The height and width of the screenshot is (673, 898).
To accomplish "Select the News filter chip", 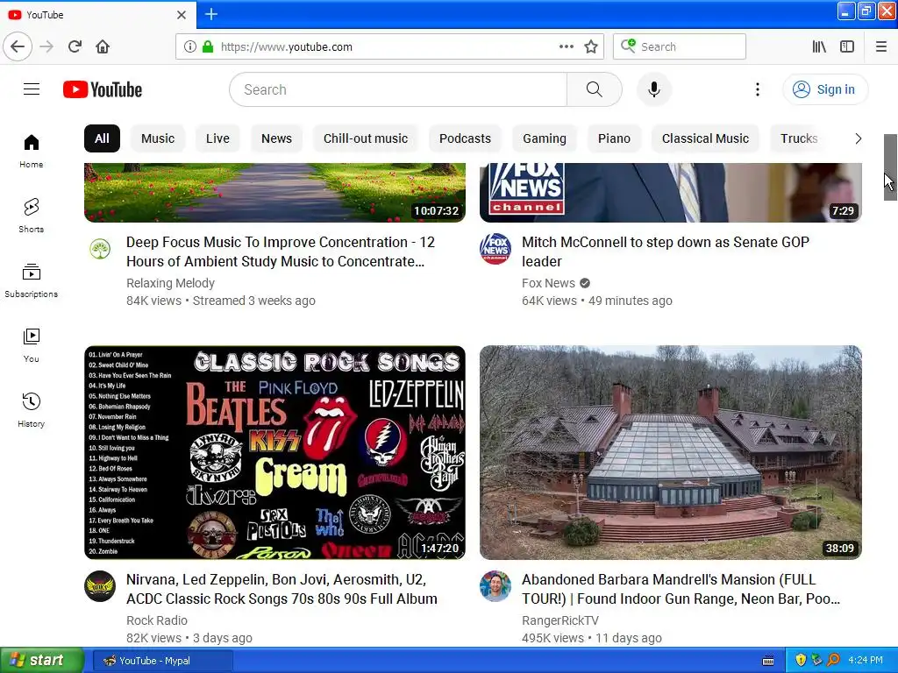I will pyautogui.click(x=276, y=138).
